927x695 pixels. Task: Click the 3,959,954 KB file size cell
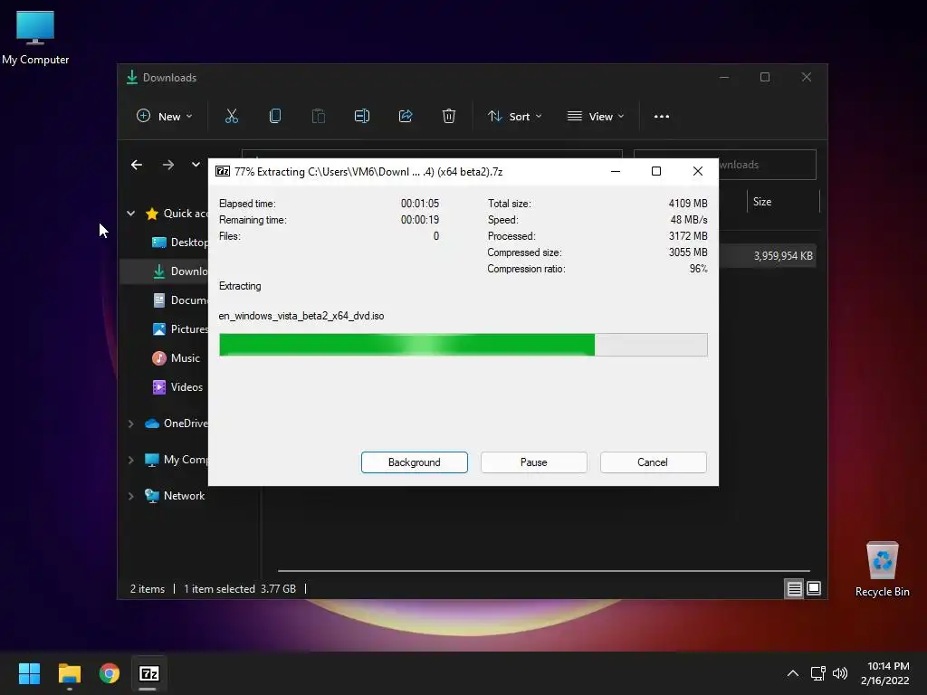pyautogui.click(x=783, y=256)
